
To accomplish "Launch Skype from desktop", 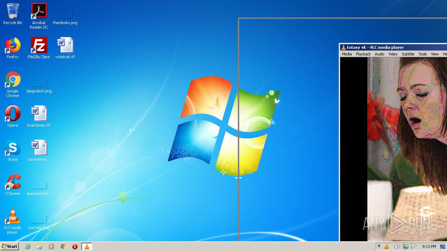I will pyautogui.click(x=13, y=151).
